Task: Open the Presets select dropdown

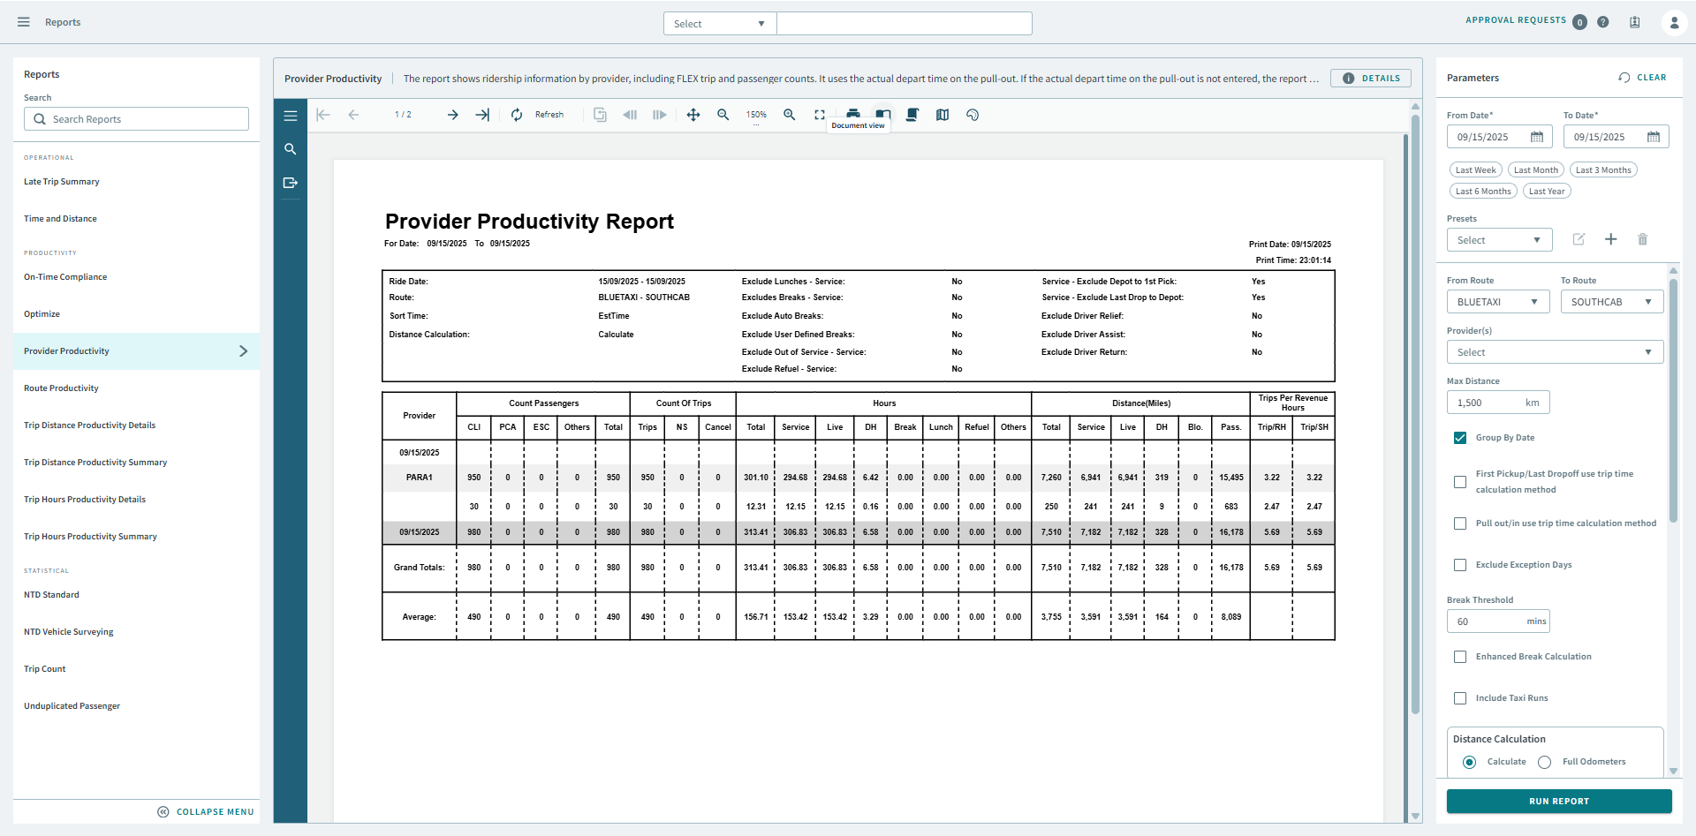Action: [x=1498, y=240]
